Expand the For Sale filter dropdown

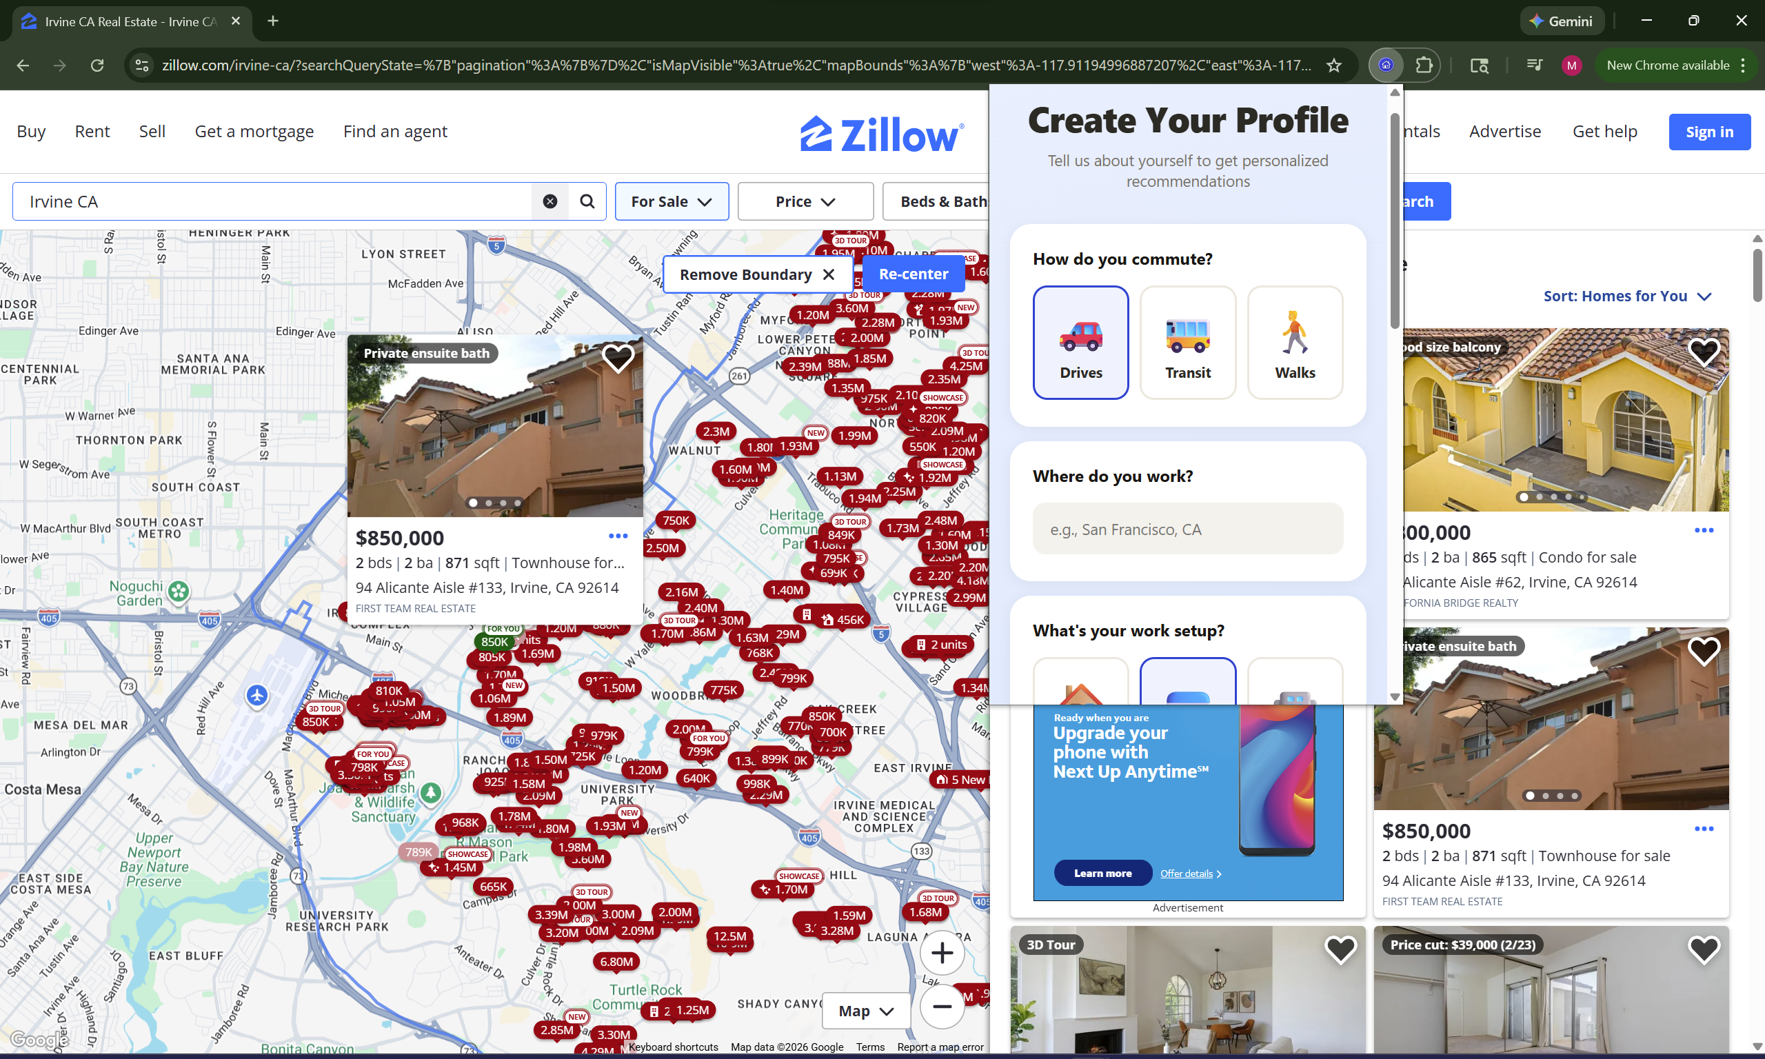[x=672, y=201]
